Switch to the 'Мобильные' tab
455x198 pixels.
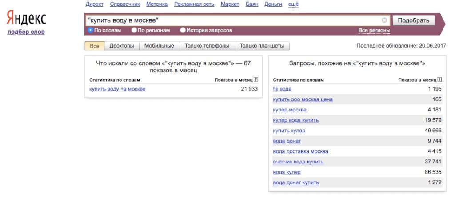[x=160, y=46]
